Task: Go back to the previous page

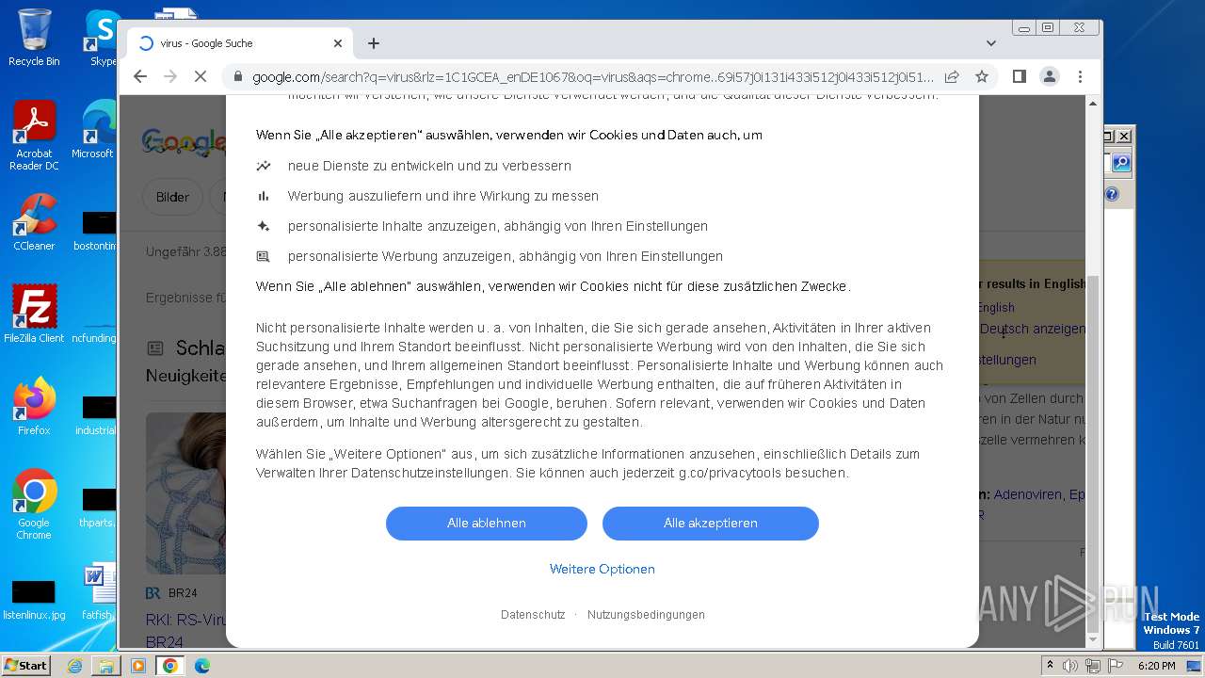Action: click(140, 76)
